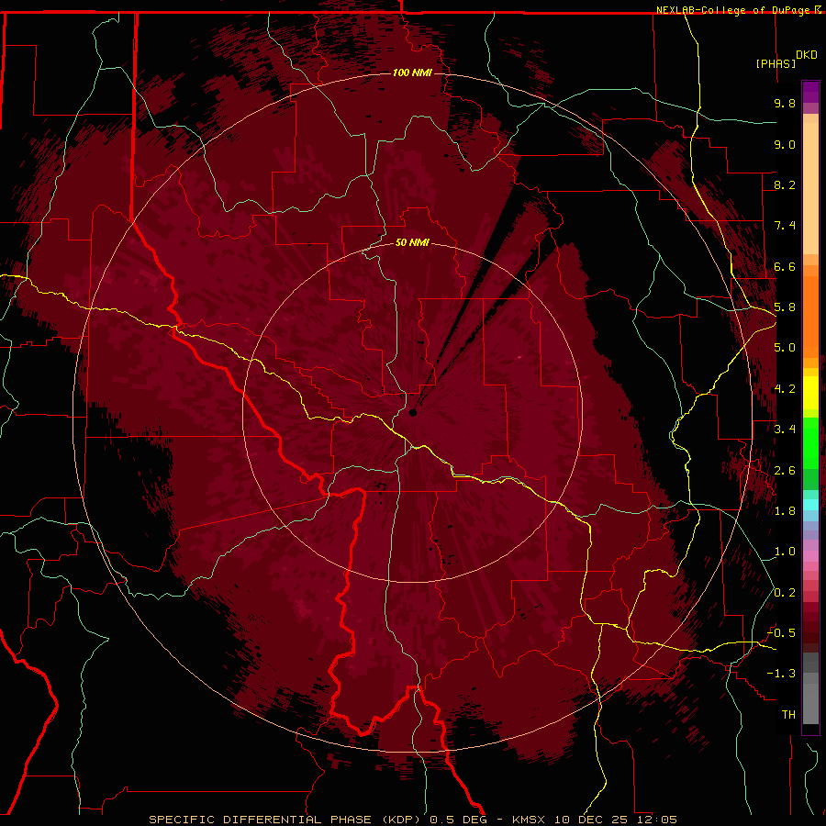826x826 pixels.
Task: Click the 2.6 value on the scale
Action: coord(785,471)
